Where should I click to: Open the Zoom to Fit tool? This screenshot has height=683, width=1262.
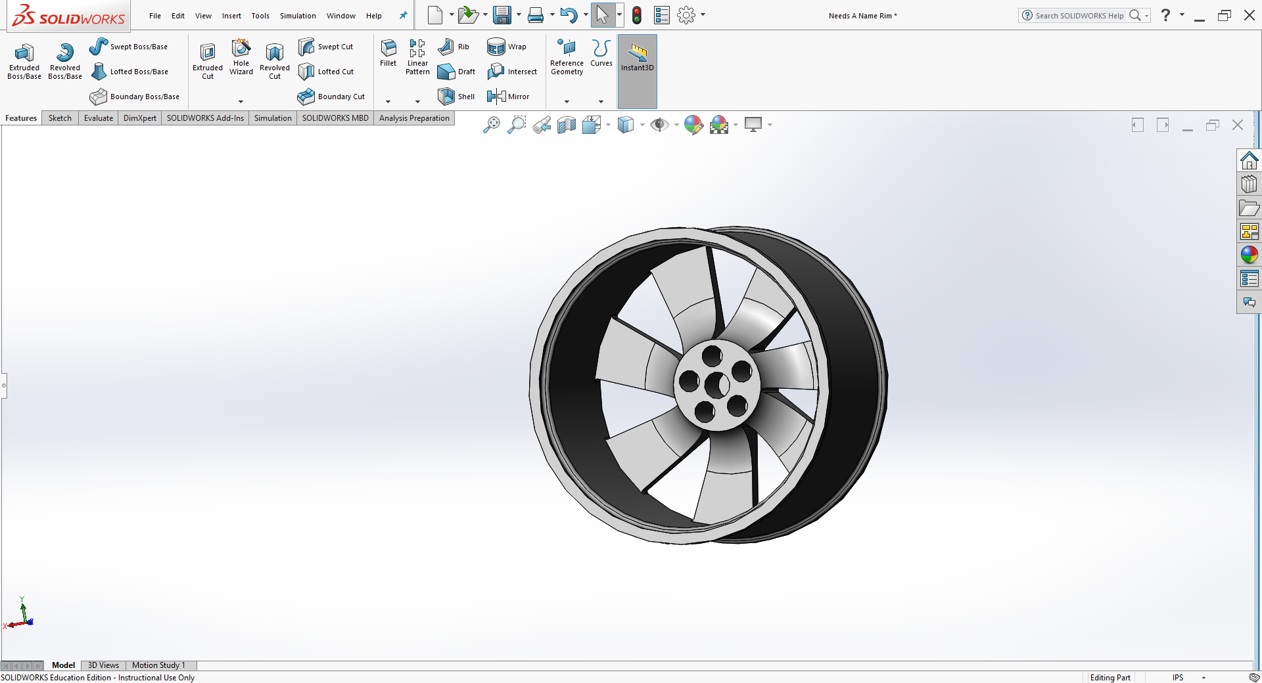(x=492, y=125)
